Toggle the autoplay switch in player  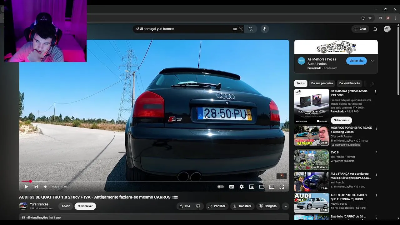click(221, 187)
